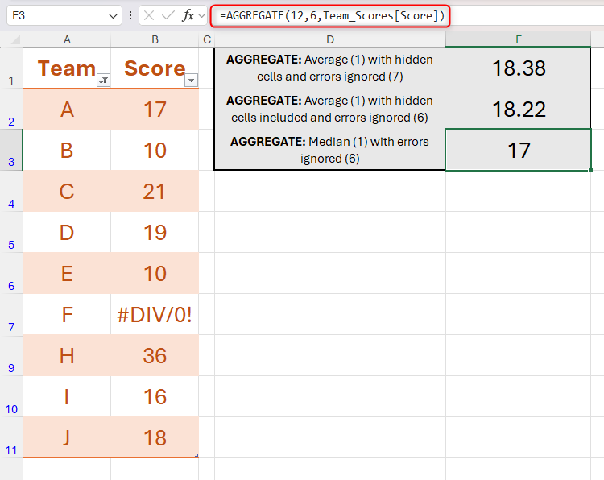Expand the formula bar's function dropdown chevron
Image resolution: width=604 pixels, height=480 pixels.
202,15
